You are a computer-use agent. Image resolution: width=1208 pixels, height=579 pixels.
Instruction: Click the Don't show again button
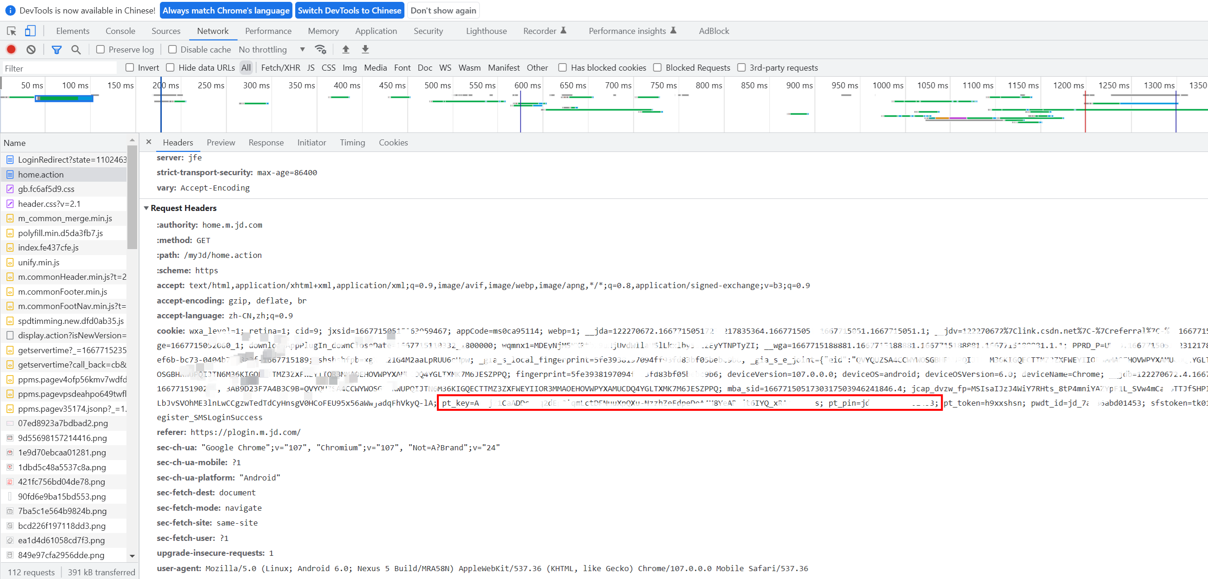[x=443, y=10]
